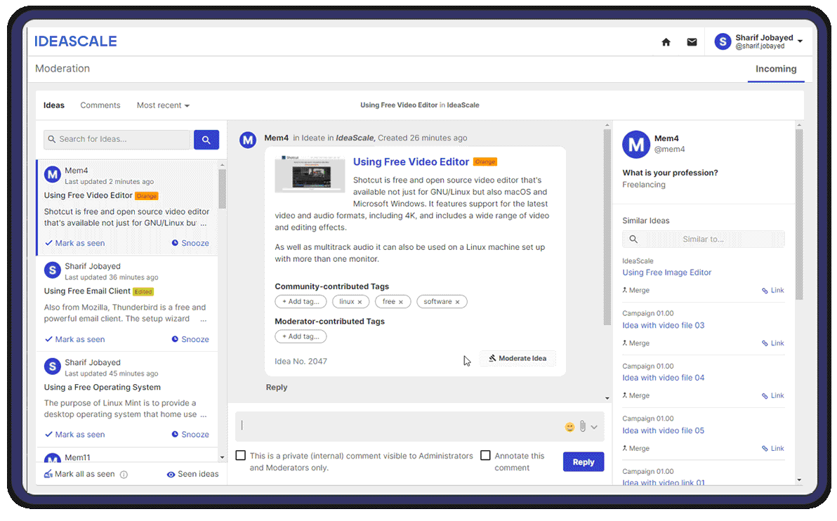Open Idea with video file 03 link
The height and width of the screenshot is (521, 837).
[663, 325]
